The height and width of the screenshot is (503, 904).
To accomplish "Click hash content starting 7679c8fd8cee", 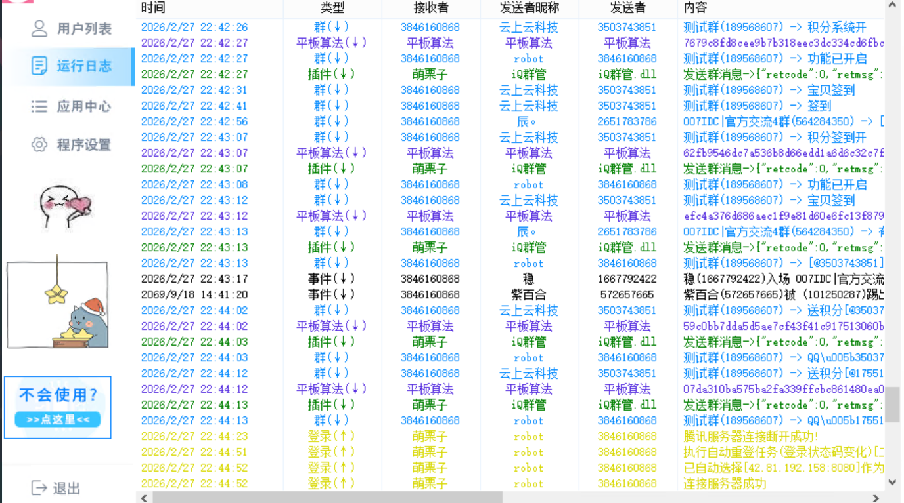I will click(x=783, y=43).
